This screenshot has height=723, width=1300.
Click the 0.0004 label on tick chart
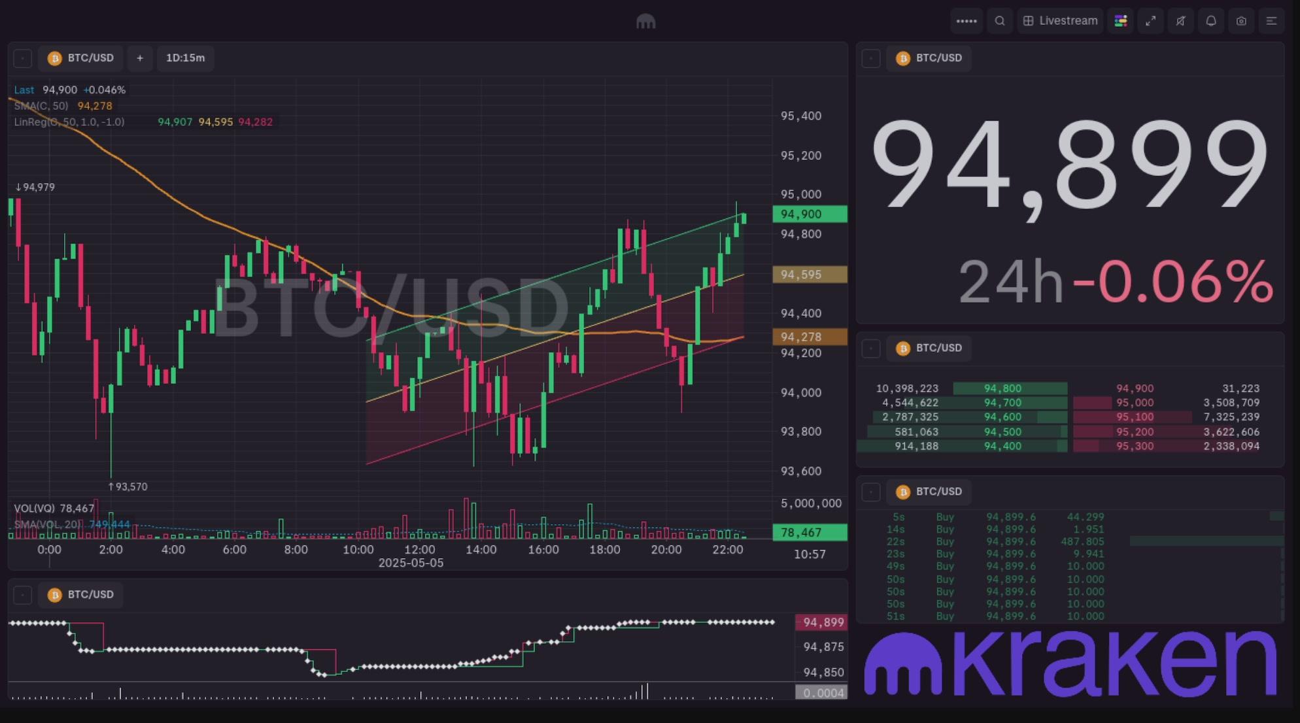coord(822,693)
